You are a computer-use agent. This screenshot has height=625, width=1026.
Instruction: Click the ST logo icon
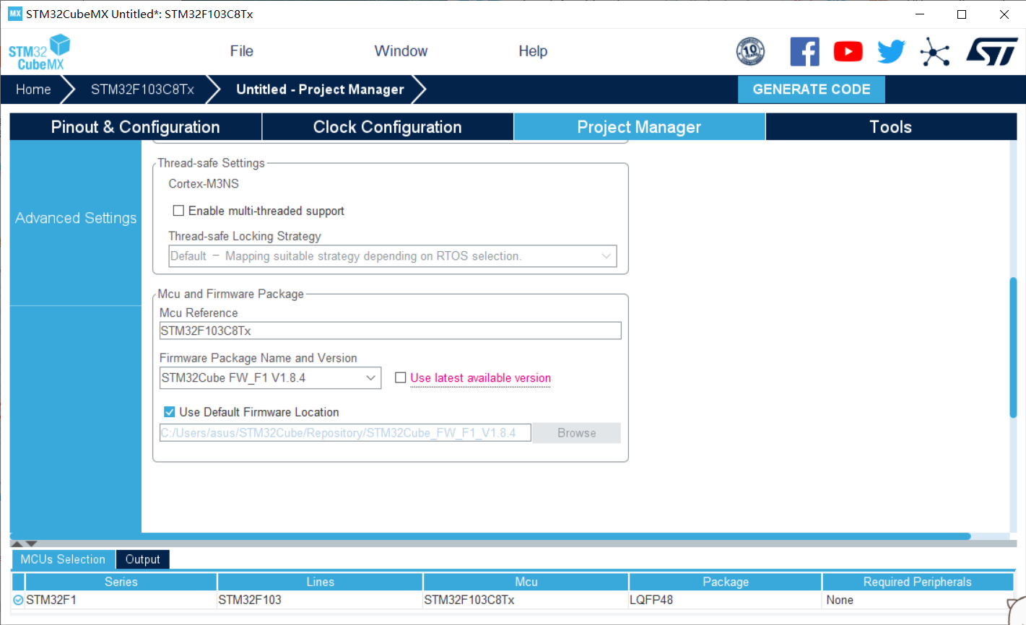tap(991, 52)
